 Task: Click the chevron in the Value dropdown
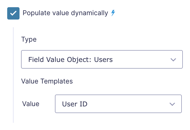click(172, 104)
